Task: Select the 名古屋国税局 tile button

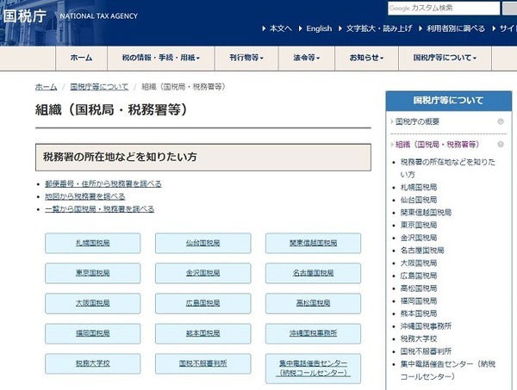Action: (314, 273)
